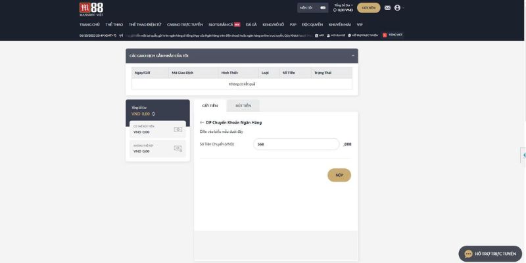Open the Tiếng Việt language selector
The image size is (526, 263).
click(393, 35)
